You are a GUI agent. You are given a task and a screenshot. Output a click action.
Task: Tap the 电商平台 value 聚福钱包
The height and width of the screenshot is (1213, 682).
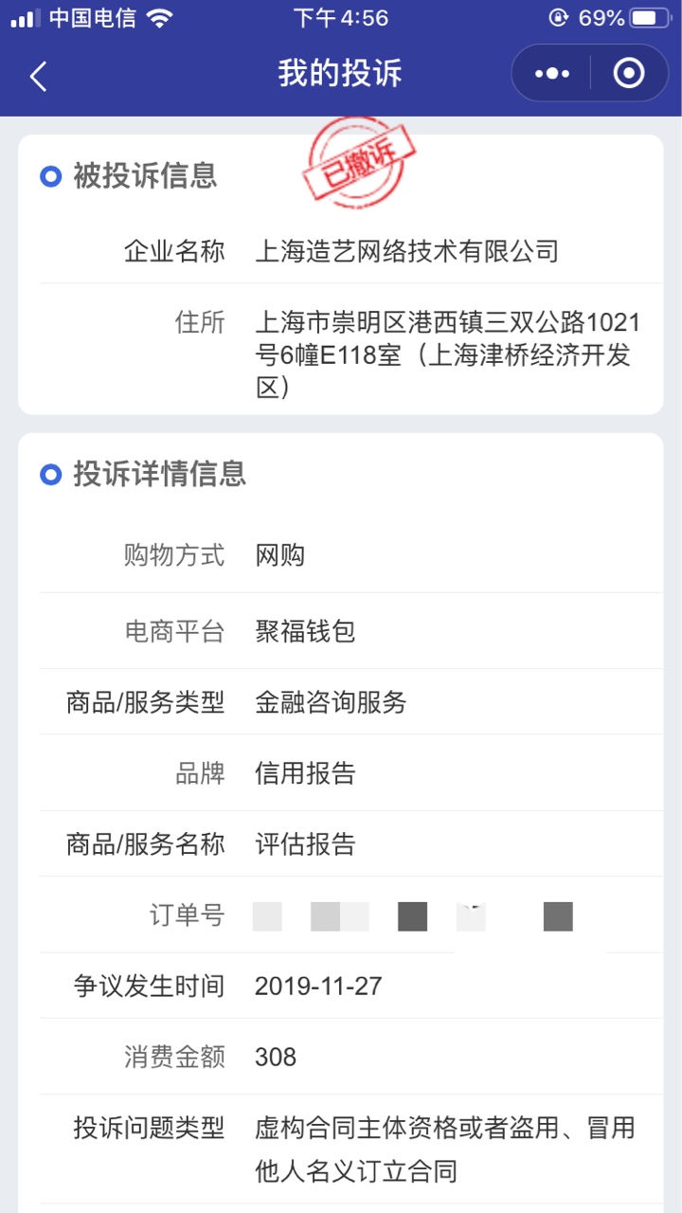click(305, 631)
